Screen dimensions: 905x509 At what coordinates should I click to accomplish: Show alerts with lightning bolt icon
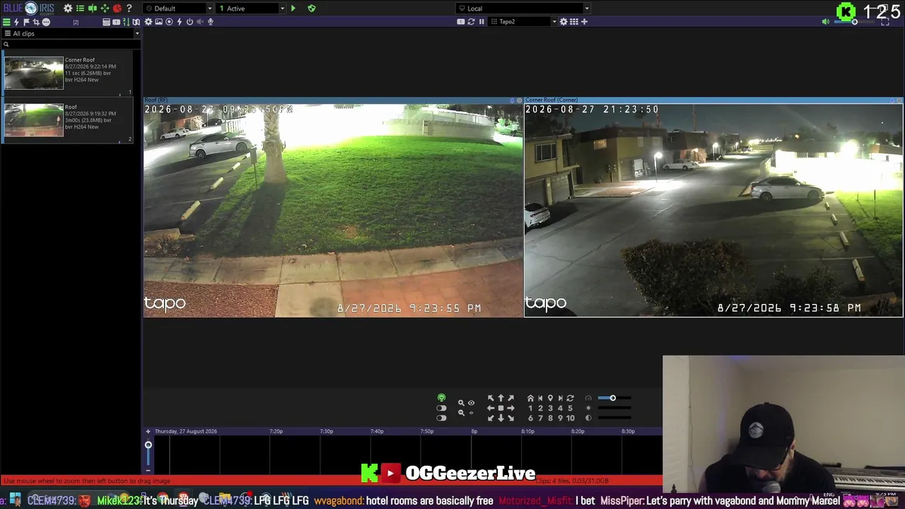pyautogui.click(x=16, y=22)
